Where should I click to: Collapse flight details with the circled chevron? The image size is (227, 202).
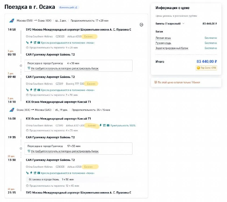[141, 25]
